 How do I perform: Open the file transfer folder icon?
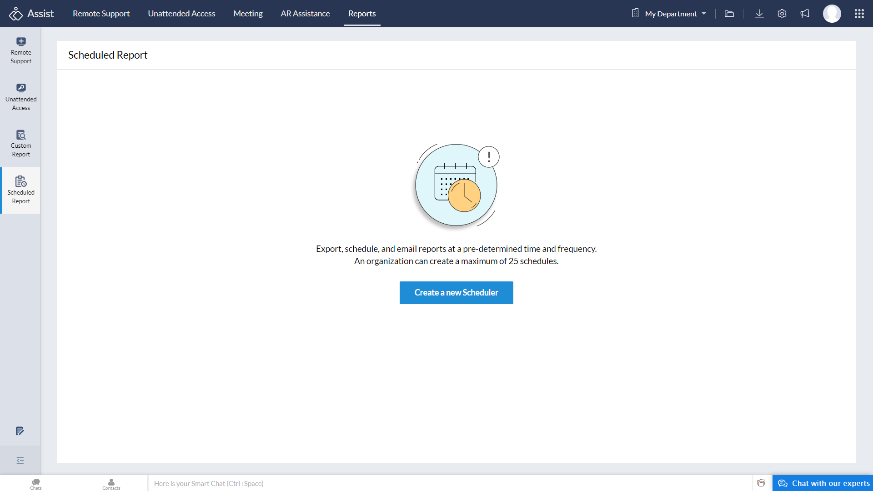pyautogui.click(x=729, y=14)
